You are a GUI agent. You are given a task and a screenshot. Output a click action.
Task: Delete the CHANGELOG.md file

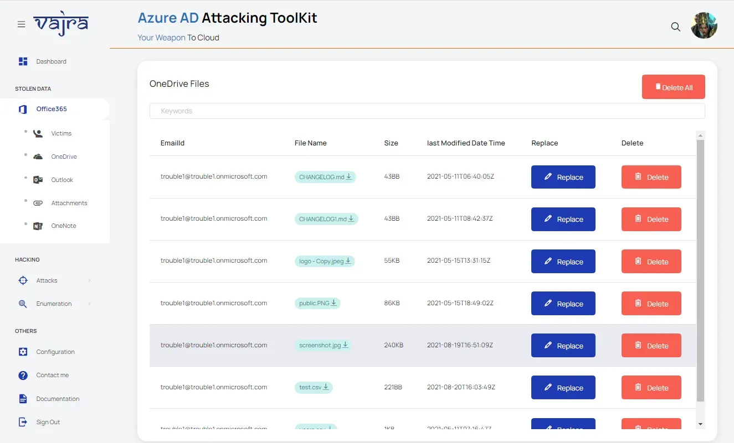click(x=651, y=177)
